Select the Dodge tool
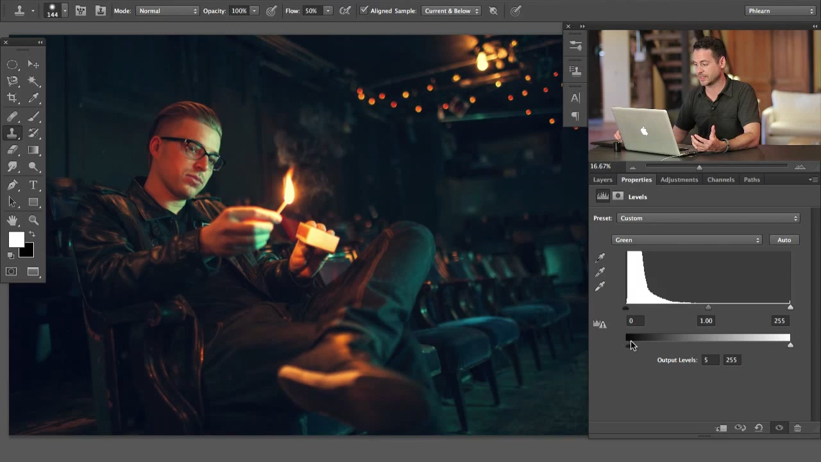This screenshot has width=821, height=462. [33, 167]
